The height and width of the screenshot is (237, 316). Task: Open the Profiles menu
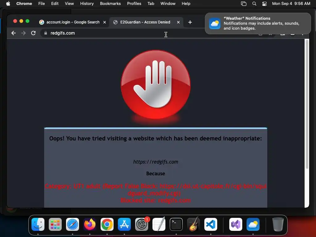[134, 4]
